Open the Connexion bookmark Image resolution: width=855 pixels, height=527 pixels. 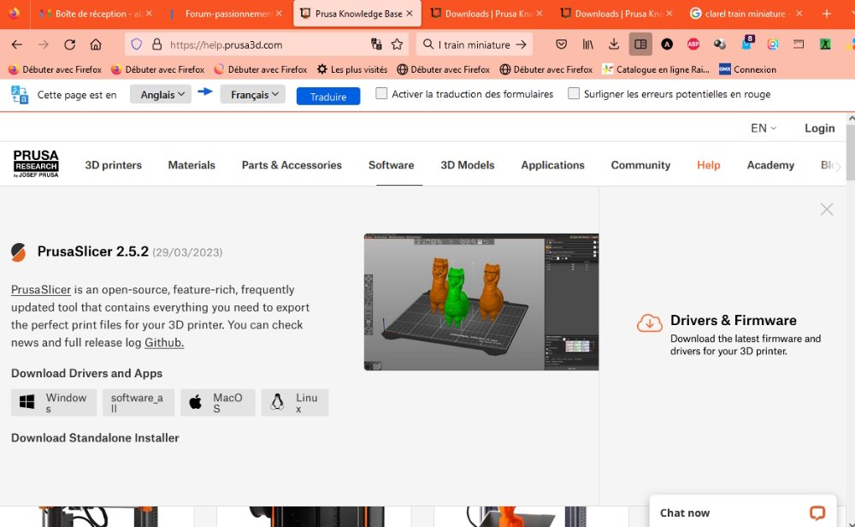(747, 69)
